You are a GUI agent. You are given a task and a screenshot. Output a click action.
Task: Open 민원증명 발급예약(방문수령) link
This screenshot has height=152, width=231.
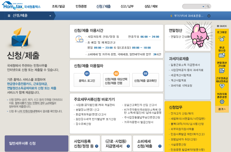tap(187, 150)
